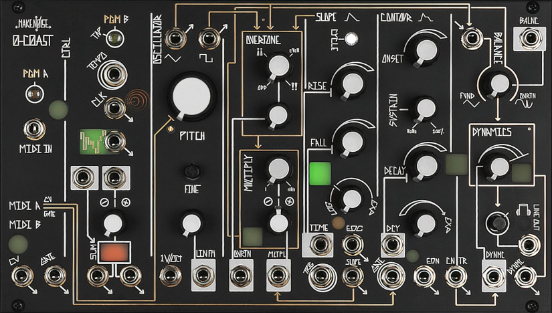This screenshot has width=552, height=313.
Task: Click the MIDI IN jack
Action: tap(35, 129)
